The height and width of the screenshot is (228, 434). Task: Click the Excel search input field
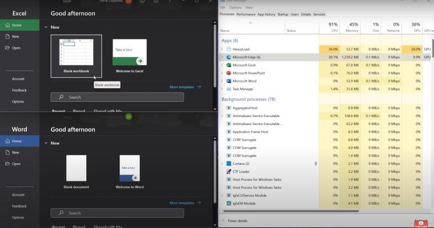117,97
